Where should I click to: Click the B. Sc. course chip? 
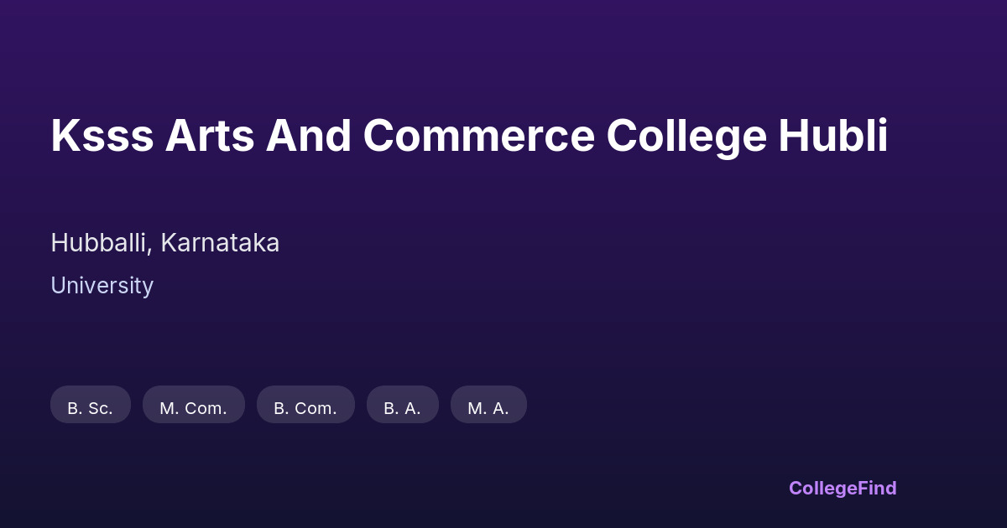[91, 406]
